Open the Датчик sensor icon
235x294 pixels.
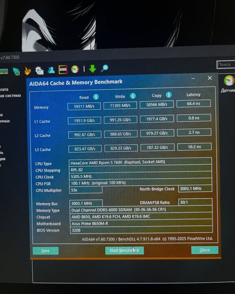(229, 81)
